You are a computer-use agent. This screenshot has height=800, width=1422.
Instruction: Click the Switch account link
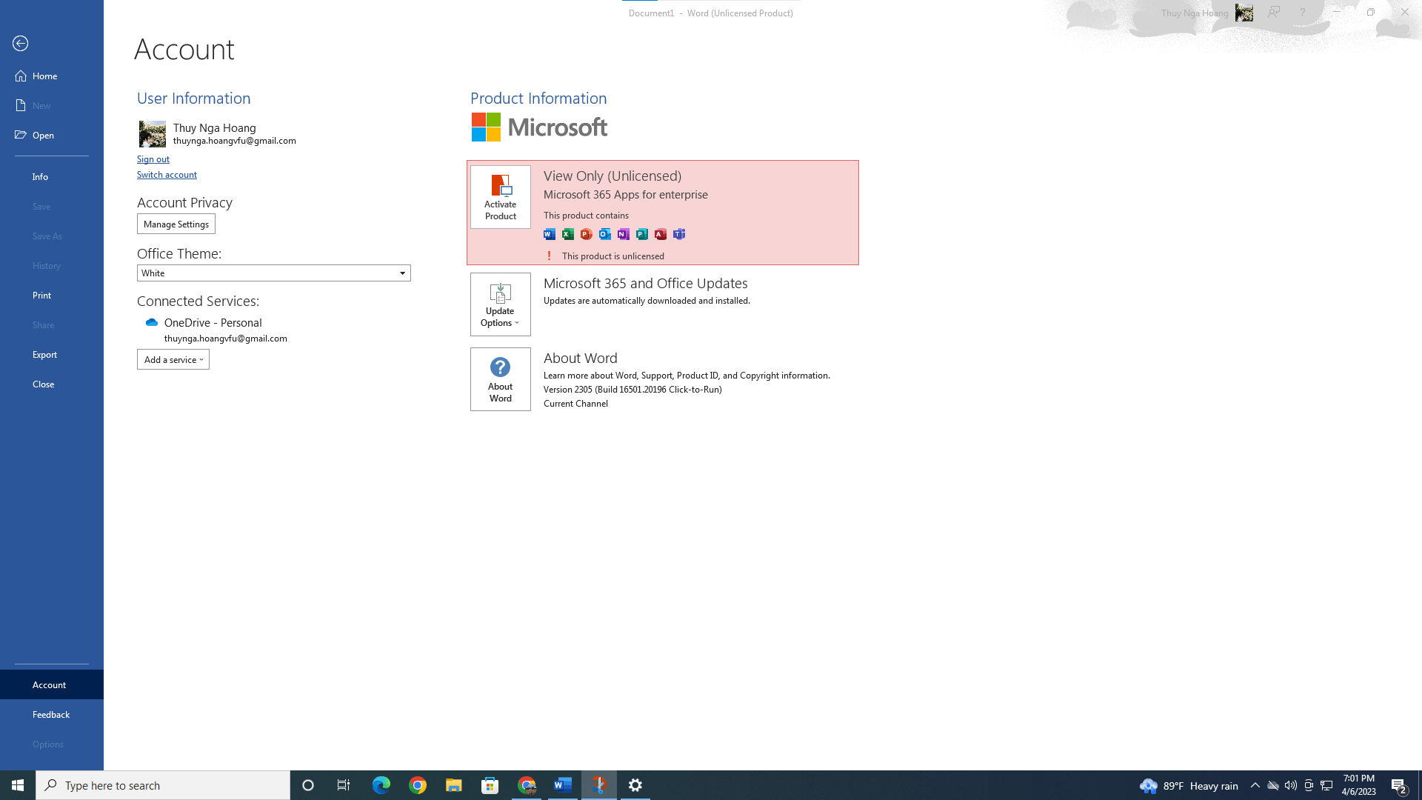point(167,175)
